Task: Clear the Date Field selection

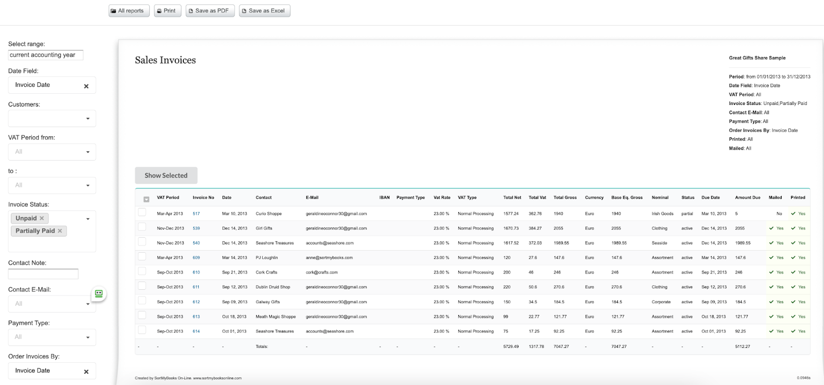Action: (x=86, y=86)
